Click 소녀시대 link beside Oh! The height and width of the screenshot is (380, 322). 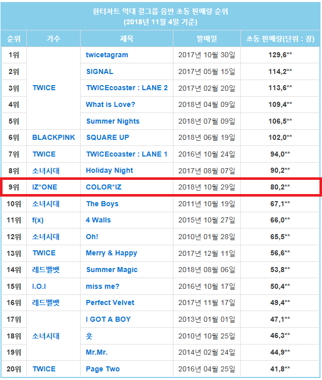pos(46,237)
